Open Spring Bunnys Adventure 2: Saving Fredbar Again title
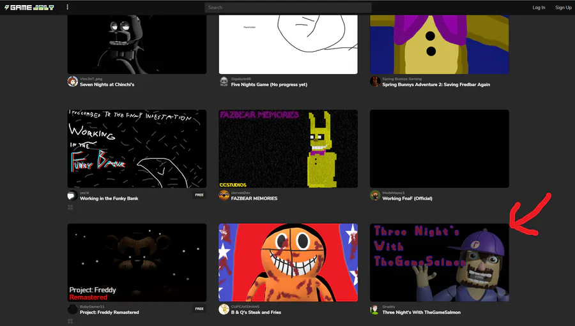 pyautogui.click(x=436, y=85)
